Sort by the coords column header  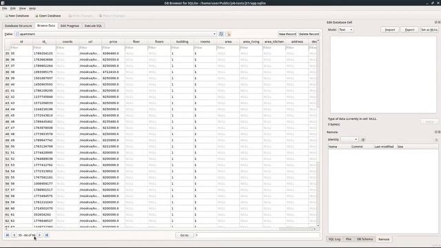[x=68, y=41]
